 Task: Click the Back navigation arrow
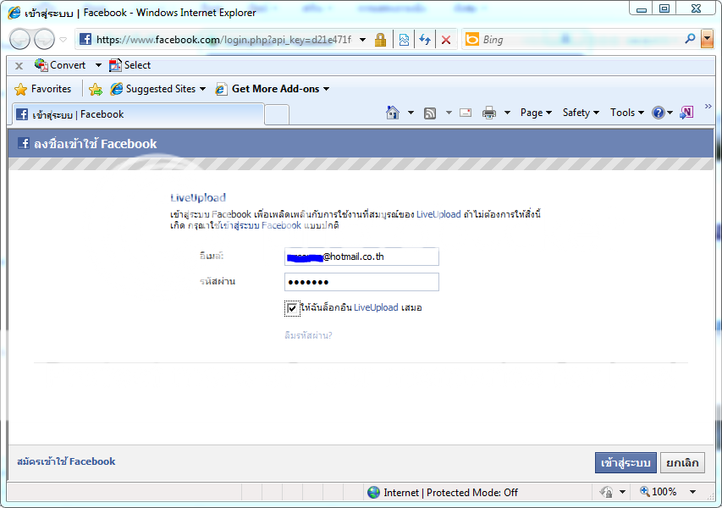pos(19,39)
